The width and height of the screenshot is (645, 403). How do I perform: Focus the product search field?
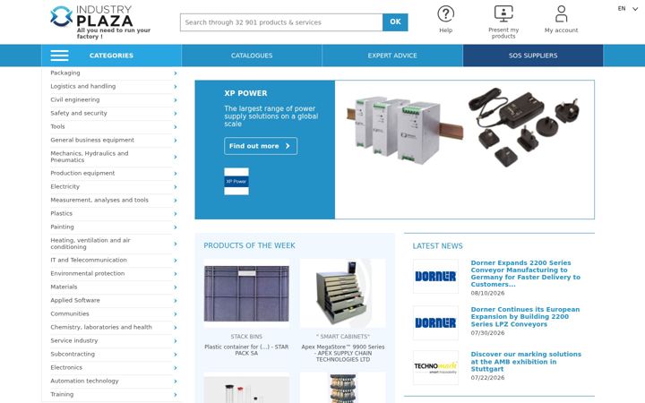pyautogui.click(x=281, y=22)
